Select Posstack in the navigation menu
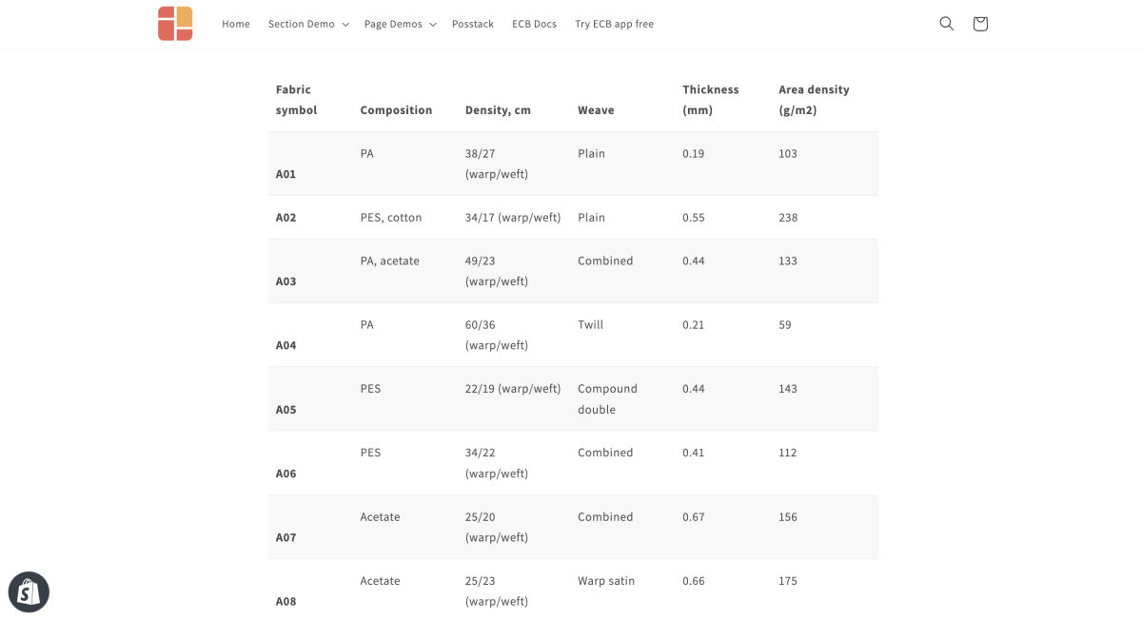 pos(473,24)
